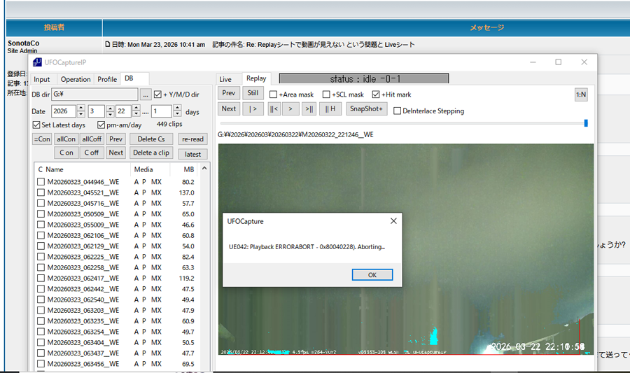Select row M20260323_062106_WE
This screenshot has width=630, height=373.
116,235
